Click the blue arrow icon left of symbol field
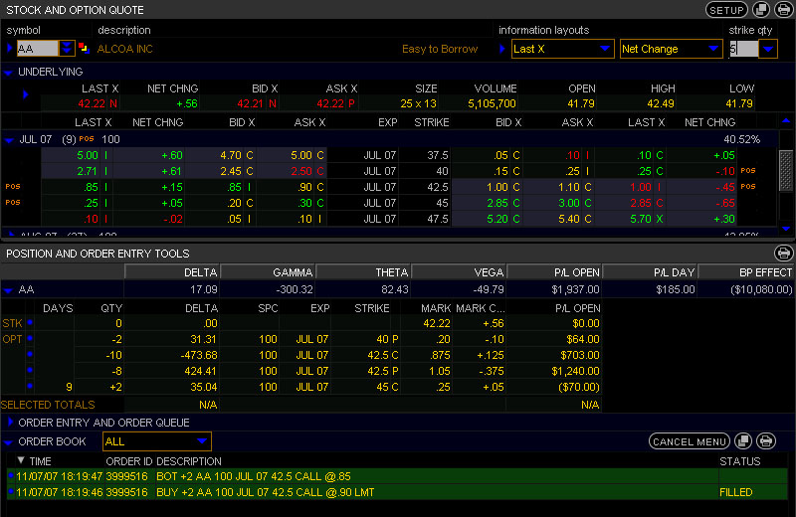 [10, 48]
